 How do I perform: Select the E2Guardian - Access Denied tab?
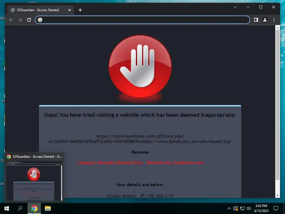41,10
